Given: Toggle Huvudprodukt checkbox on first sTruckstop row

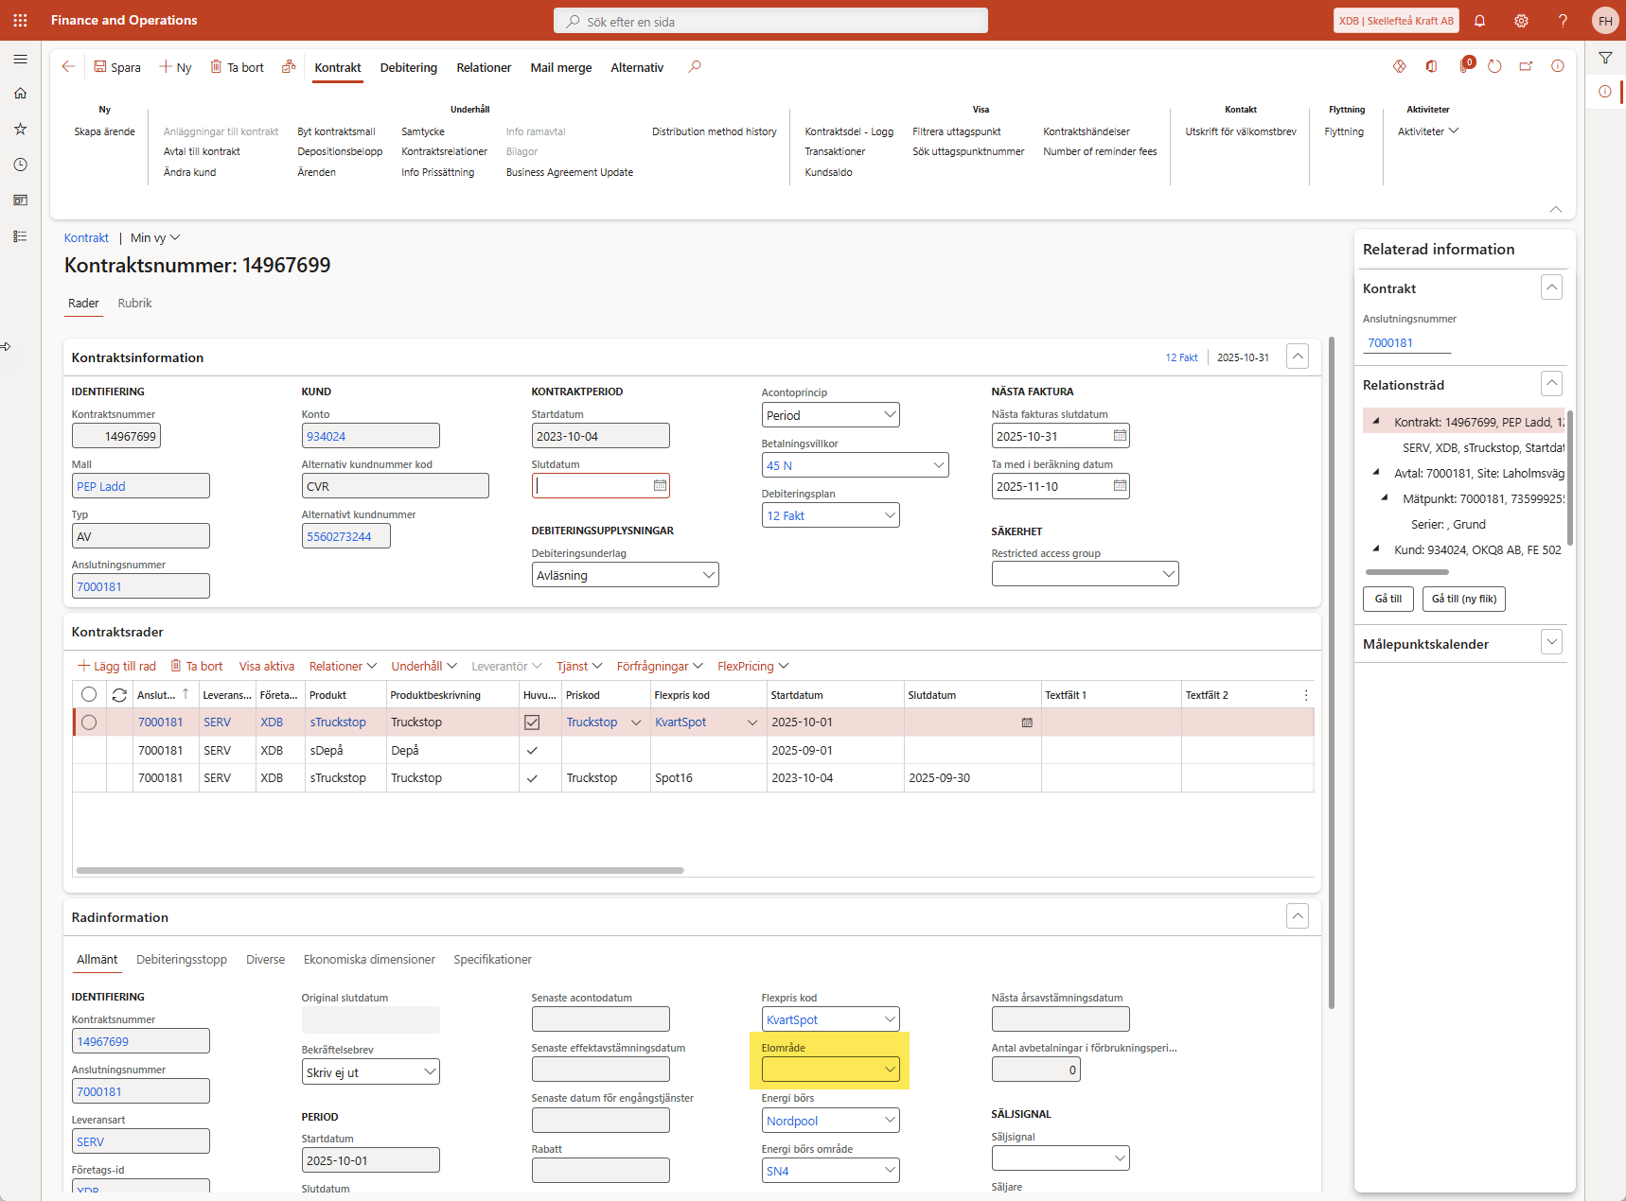Looking at the screenshot, I should point(532,722).
